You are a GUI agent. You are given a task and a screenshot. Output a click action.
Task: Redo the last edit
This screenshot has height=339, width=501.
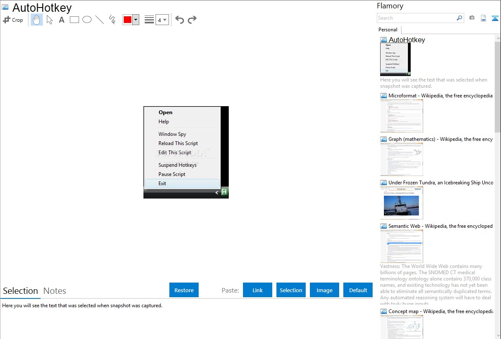192,20
